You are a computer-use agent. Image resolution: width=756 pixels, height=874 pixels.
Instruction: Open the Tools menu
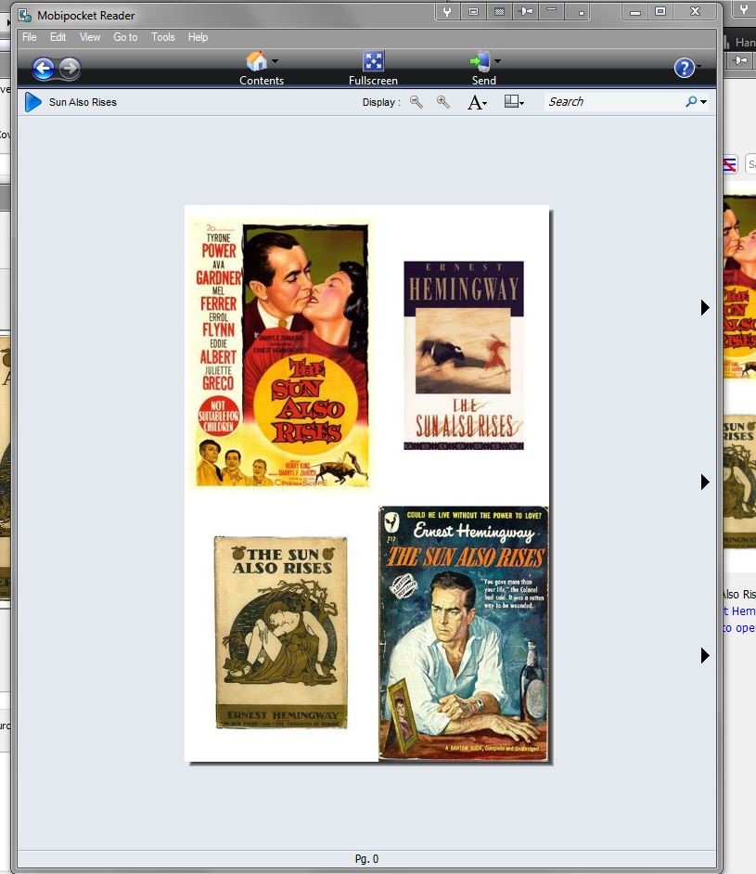coord(163,37)
